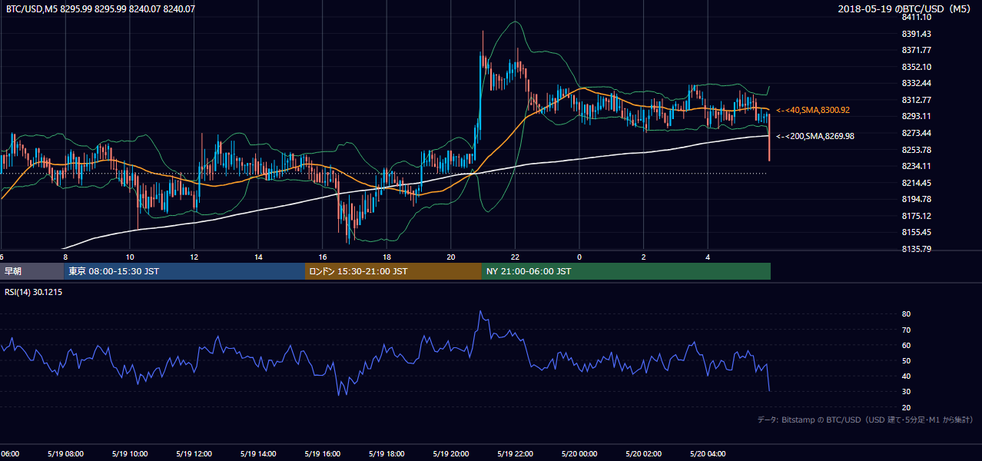Image resolution: width=982 pixels, height=461 pixels.
Task: Click the bottom time label 5/19 08:00
Action: (65, 454)
